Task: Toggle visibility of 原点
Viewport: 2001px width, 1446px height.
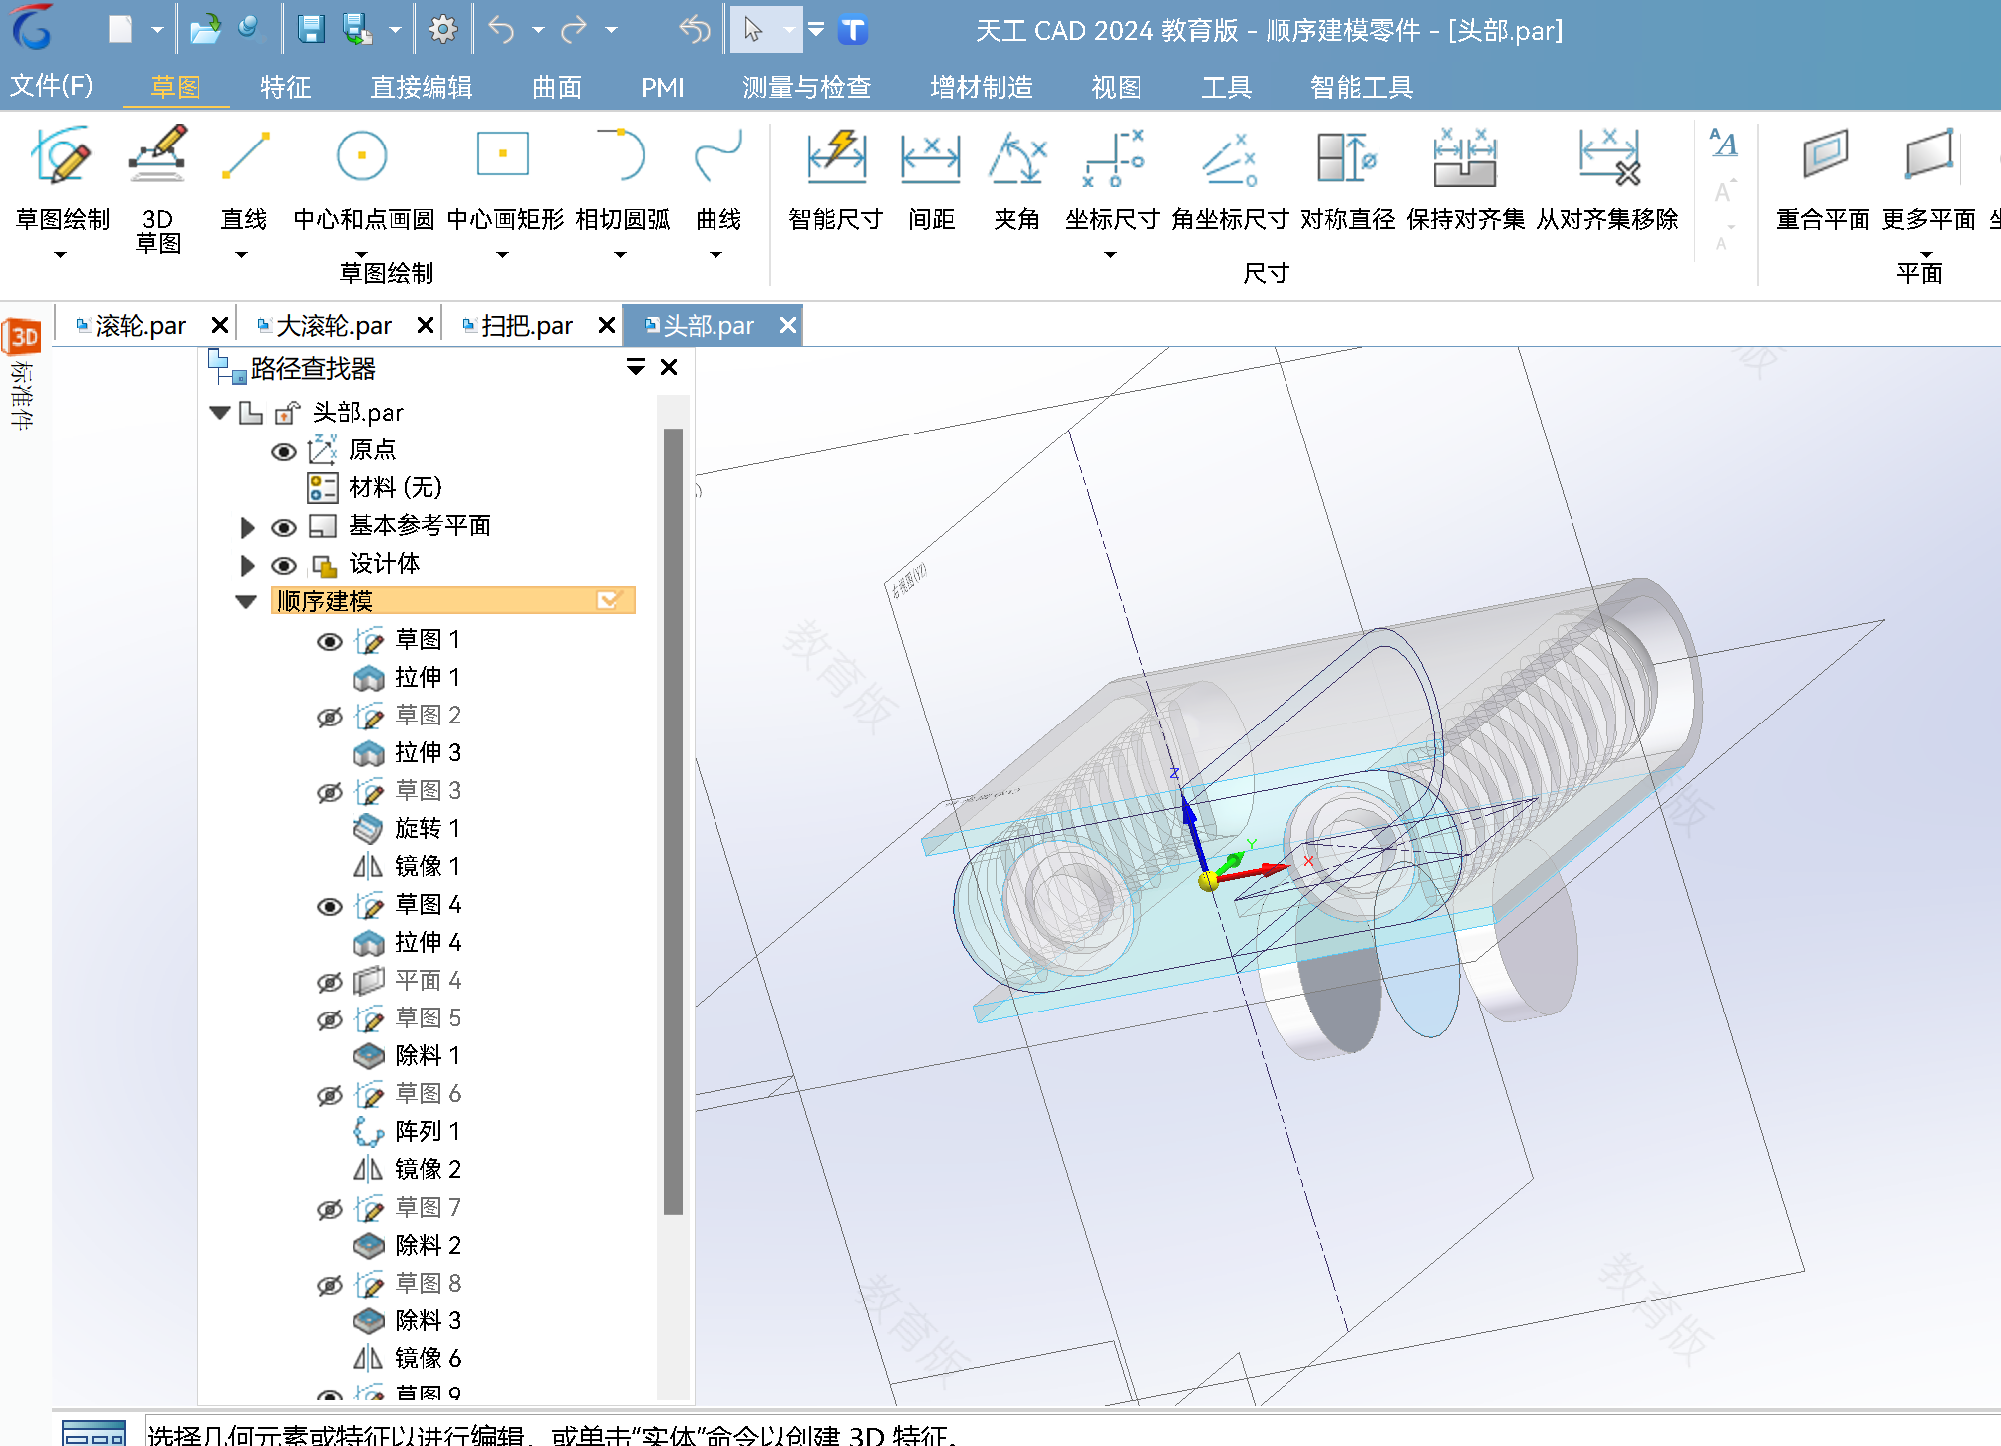Action: coord(284,451)
